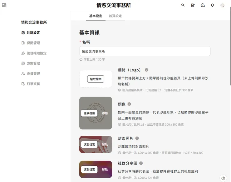The height and width of the screenshot is (182, 231).
Task: Click the hint 最佳尺寸為 1,004 X 200 像素
Action: pos(163,153)
